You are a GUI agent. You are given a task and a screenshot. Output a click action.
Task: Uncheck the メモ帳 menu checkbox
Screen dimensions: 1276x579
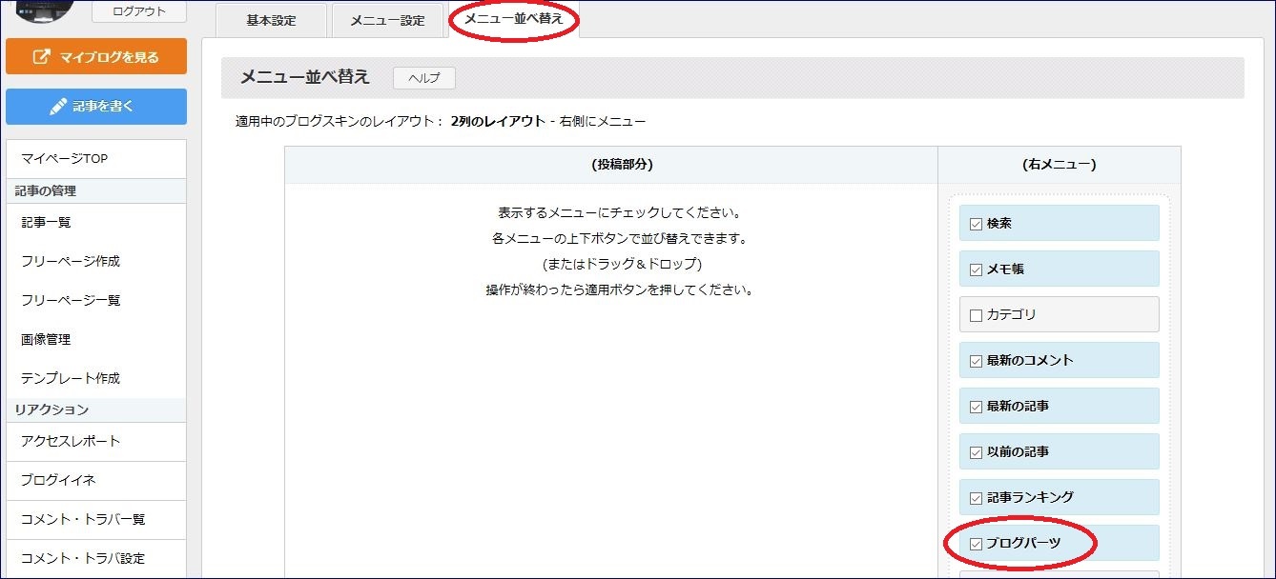coord(976,270)
